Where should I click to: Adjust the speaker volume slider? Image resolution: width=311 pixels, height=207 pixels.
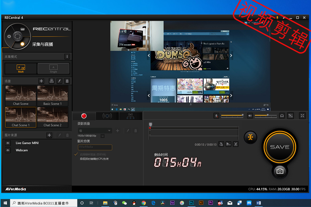tap(266, 115)
